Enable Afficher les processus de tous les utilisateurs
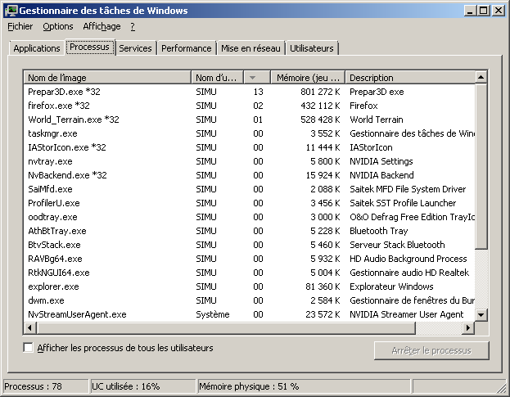 pos(29,348)
